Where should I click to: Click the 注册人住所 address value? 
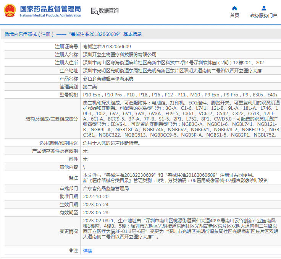[173, 63]
